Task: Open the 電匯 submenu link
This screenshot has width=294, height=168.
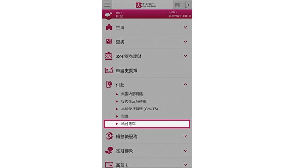Action: click(x=125, y=116)
